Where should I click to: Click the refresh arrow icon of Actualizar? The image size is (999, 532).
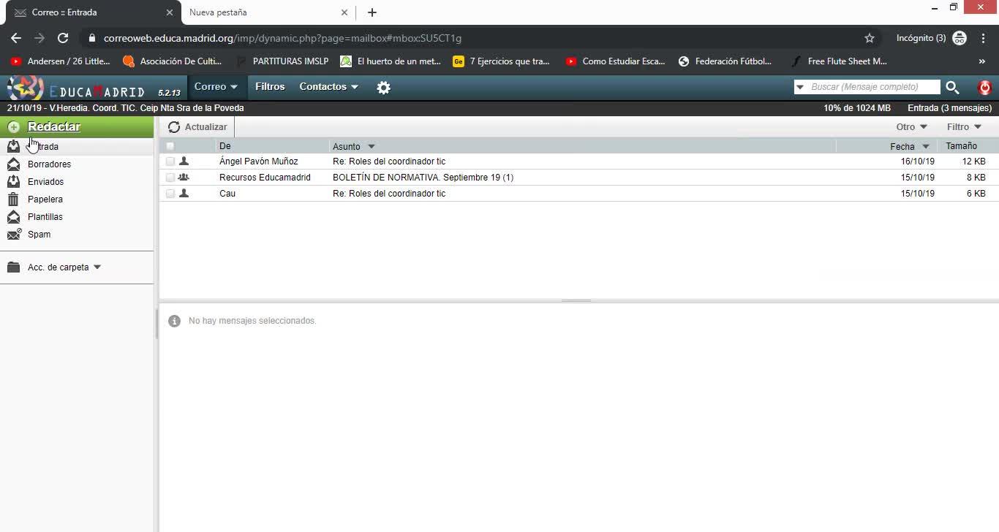coord(174,127)
